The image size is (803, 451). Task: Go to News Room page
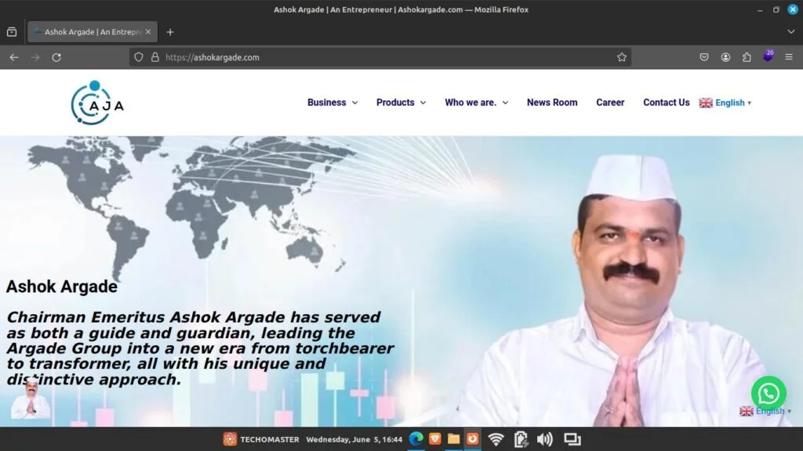pyautogui.click(x=552, y=103)
